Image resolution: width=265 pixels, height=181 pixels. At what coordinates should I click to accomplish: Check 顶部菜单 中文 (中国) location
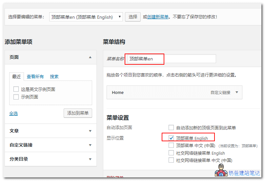pyautogui.click(x=171, y=145)
